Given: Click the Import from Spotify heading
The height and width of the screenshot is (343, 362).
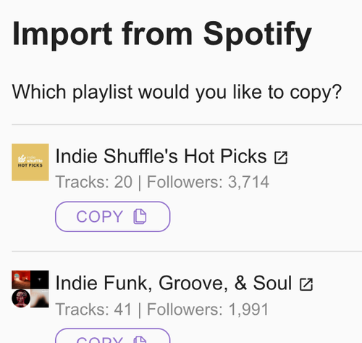Looking at the screenshot, I should (x=161, y=34).
